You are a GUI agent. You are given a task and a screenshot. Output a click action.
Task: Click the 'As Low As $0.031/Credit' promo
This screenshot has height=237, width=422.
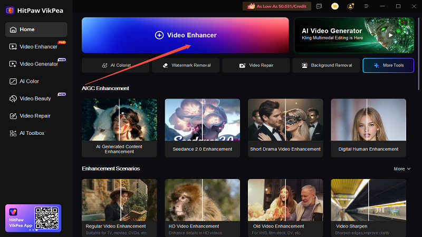277,6
